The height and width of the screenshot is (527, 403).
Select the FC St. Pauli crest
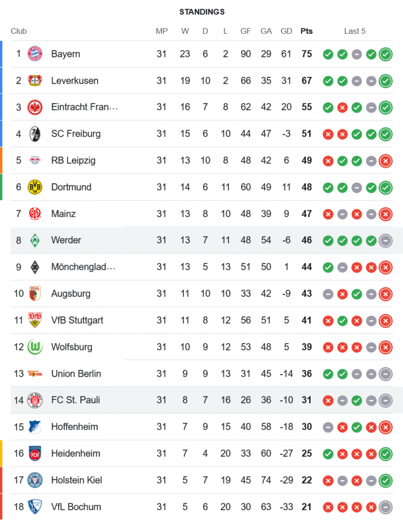click(35, 400)
